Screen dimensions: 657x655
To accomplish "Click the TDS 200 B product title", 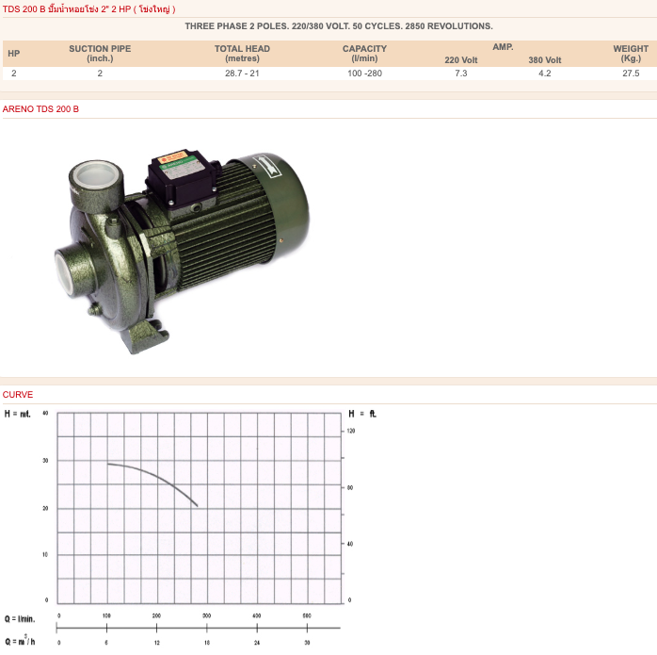I will 88,8.
